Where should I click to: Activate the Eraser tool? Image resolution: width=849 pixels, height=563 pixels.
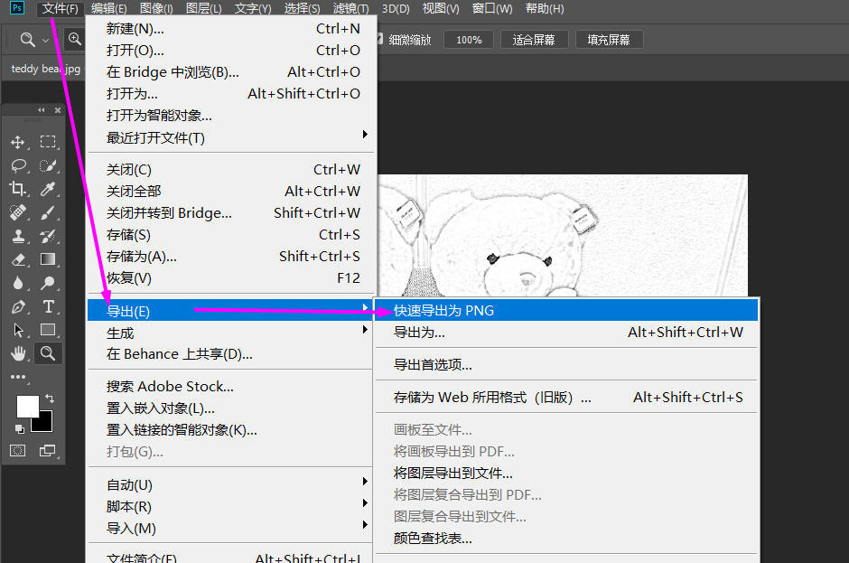click(17, 259)
